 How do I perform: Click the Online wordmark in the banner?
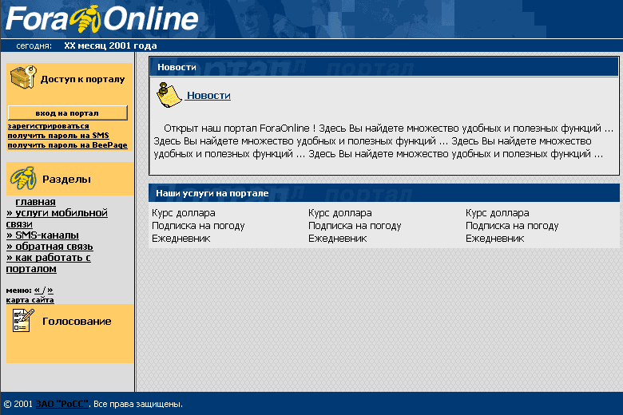point(151,18)
